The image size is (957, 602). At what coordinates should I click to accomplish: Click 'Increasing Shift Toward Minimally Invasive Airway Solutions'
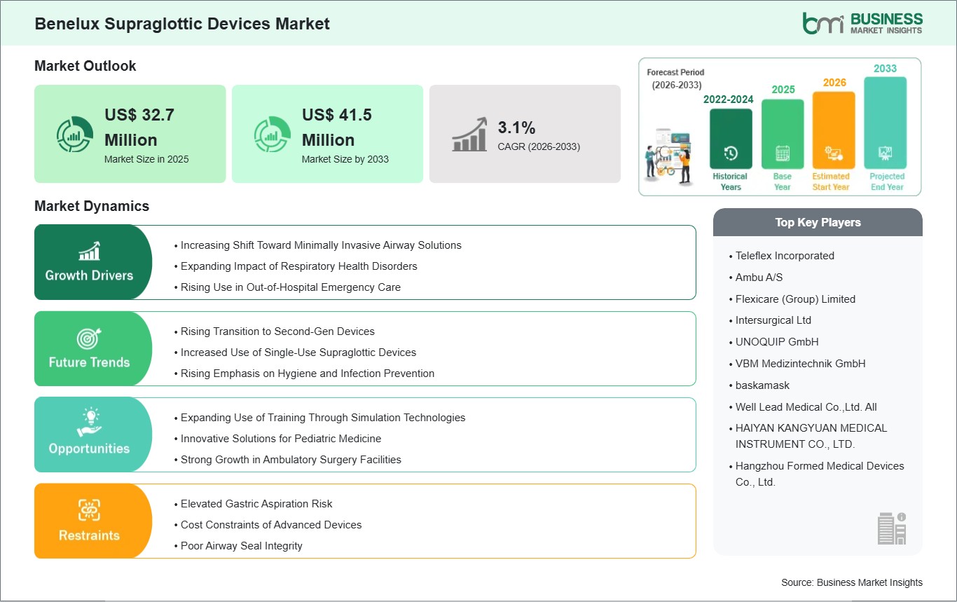[321, 245]
